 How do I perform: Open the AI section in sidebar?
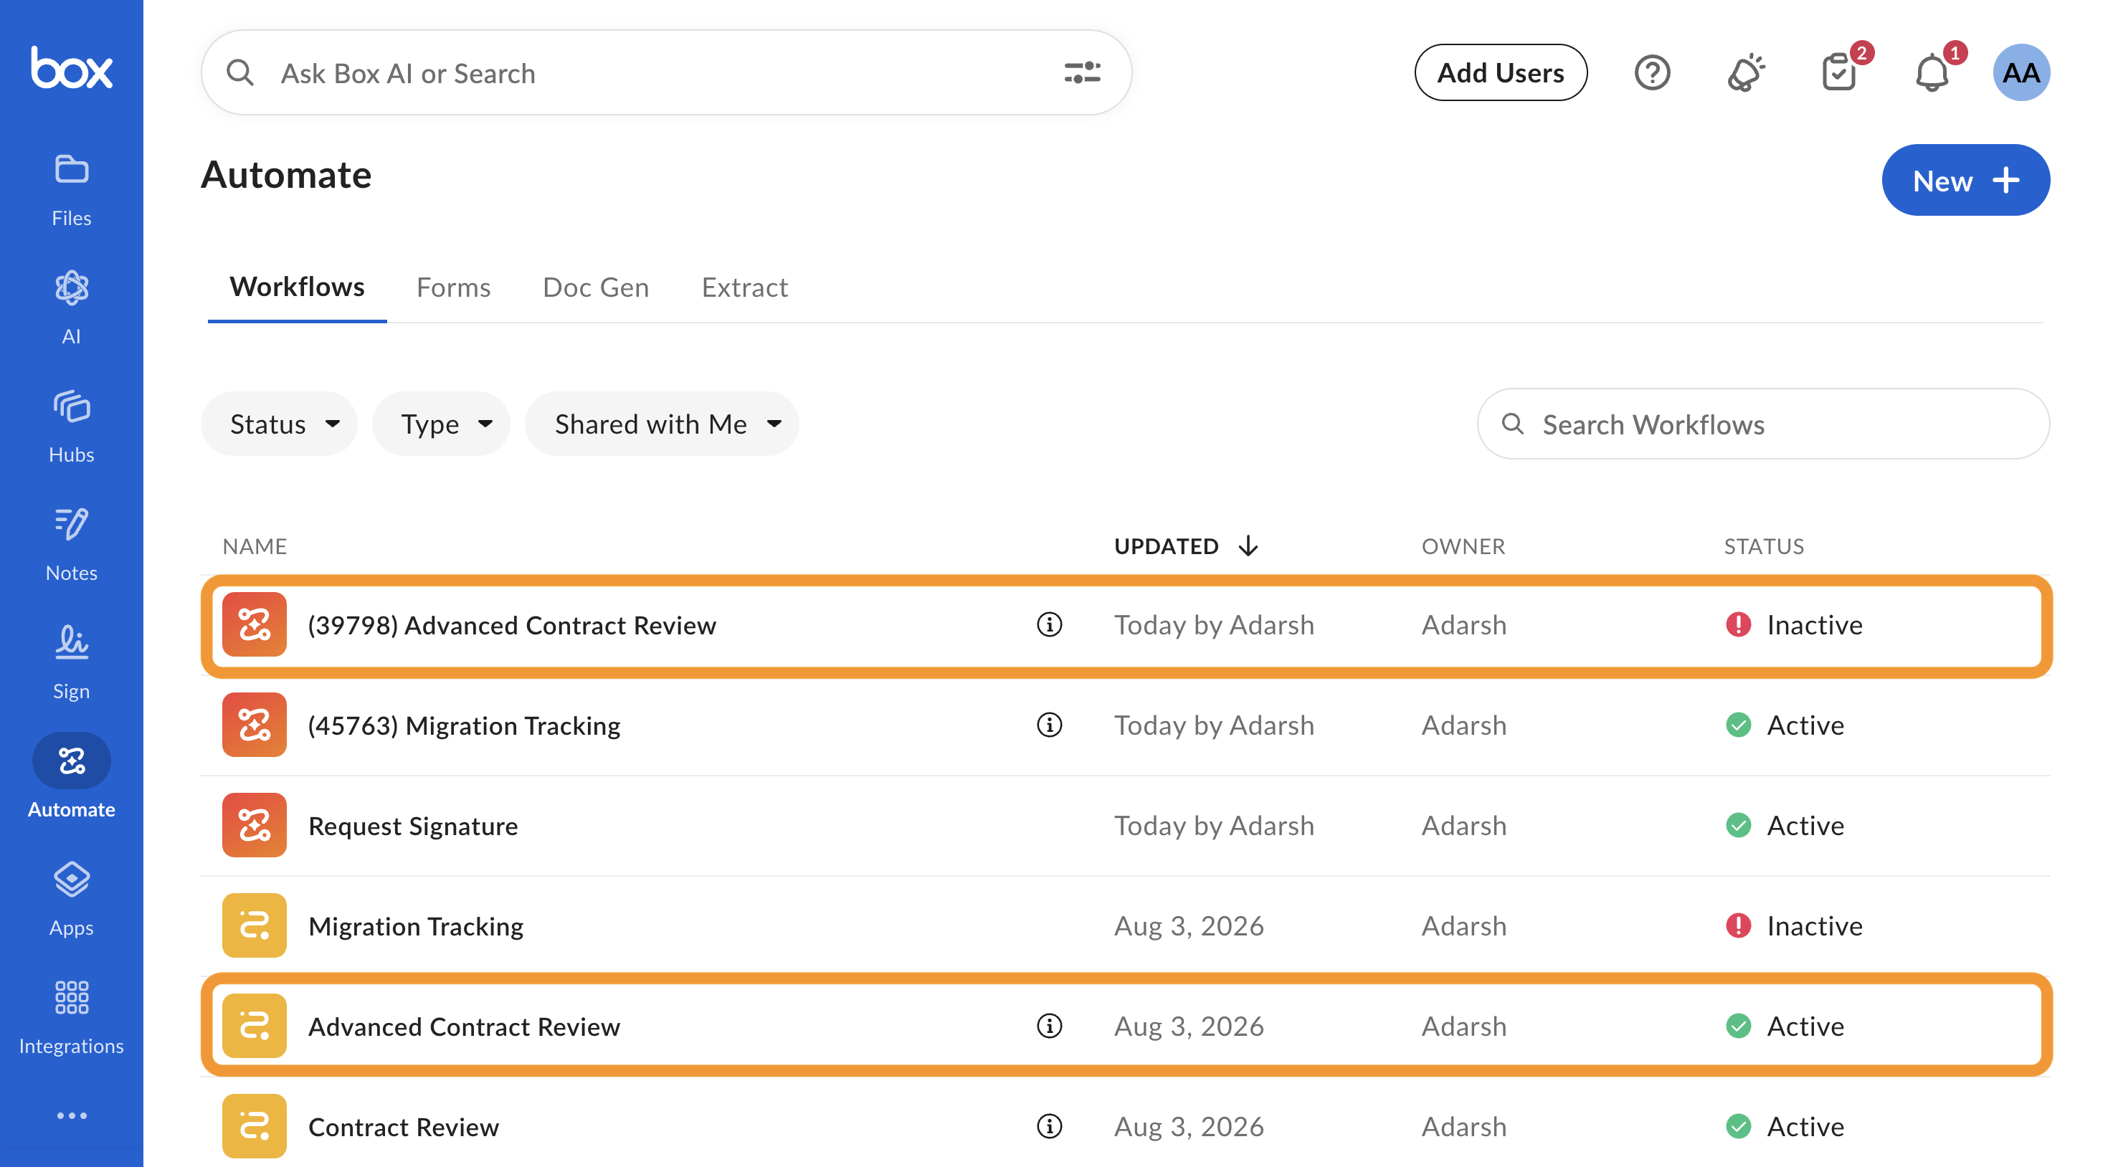click(x=71, y=308)
